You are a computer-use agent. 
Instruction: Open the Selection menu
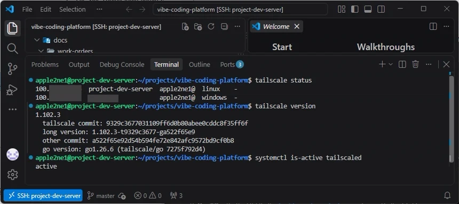72,10
